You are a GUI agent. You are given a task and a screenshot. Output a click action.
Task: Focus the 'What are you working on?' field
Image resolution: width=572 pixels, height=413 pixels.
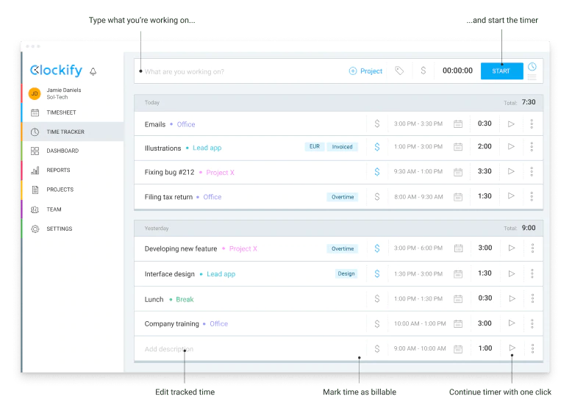coord(240,71)
